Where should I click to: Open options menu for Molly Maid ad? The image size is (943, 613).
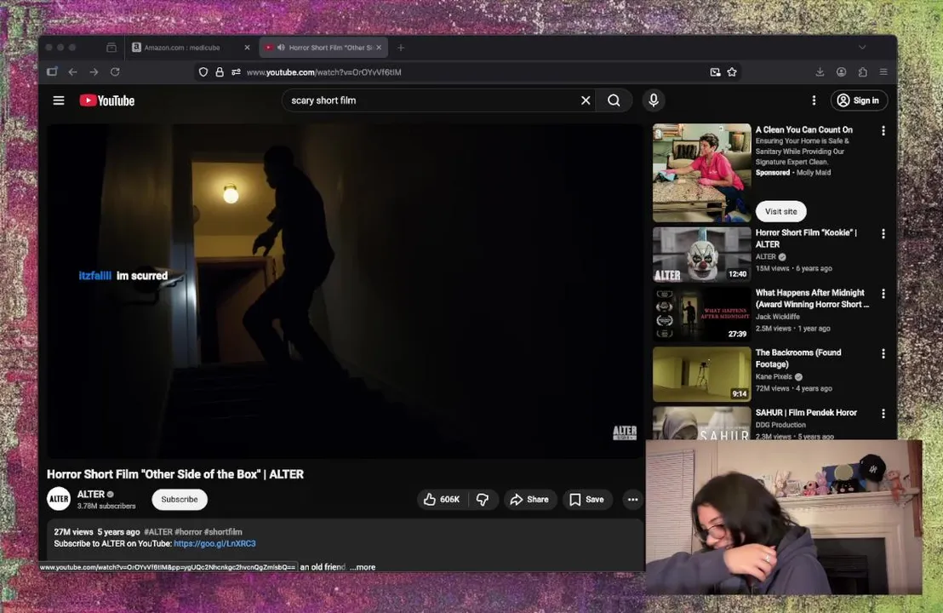pyautogui.click(x=883, y=130)
